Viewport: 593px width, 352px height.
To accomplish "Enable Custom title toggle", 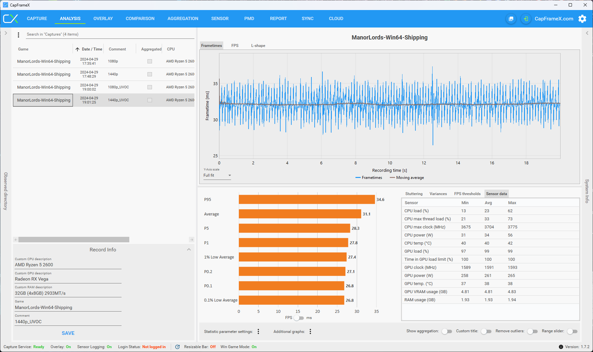I will [486, 331].
